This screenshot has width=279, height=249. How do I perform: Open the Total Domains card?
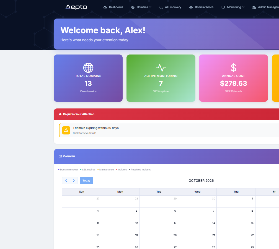click(88, 78)
